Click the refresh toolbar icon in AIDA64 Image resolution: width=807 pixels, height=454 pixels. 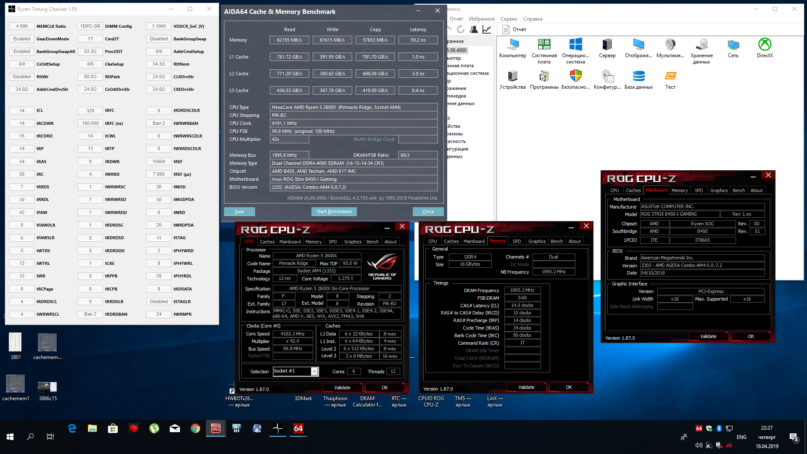(461, 29)
